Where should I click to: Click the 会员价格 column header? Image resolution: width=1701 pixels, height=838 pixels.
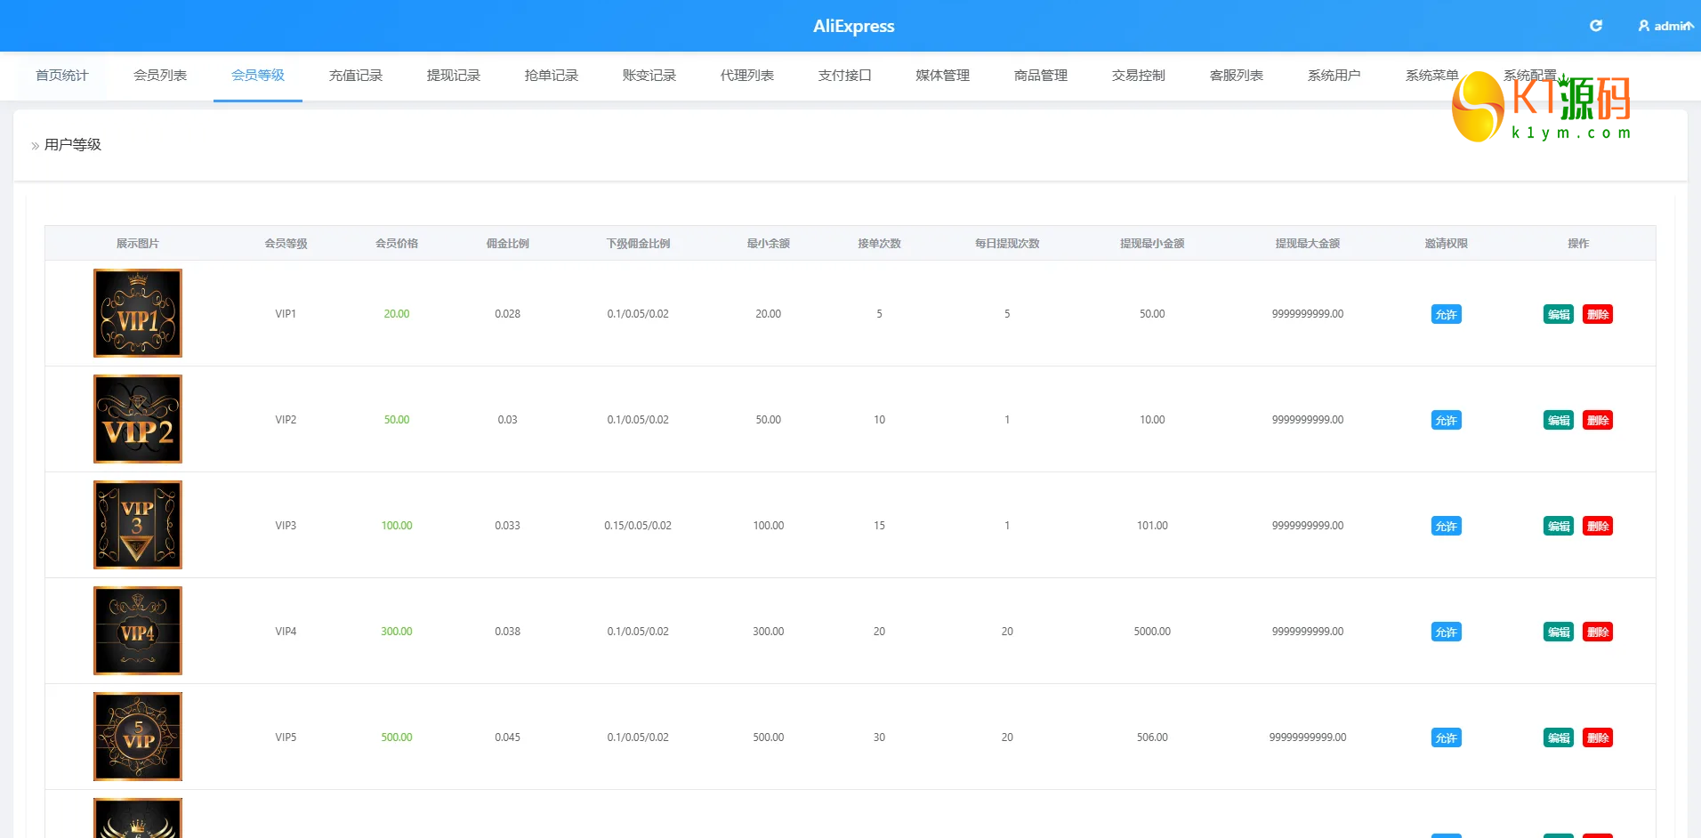(x=397, y=243)
